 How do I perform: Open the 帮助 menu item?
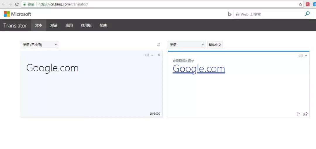pyautogui.click(x=103, y=25)
